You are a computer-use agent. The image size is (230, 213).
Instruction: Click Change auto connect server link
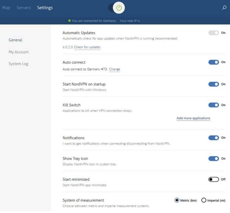(x=115, y=69)
